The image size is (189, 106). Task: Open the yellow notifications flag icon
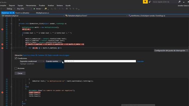click(145, 2)
